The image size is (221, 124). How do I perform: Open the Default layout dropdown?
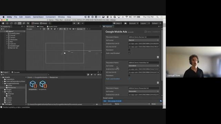point(156,23)
